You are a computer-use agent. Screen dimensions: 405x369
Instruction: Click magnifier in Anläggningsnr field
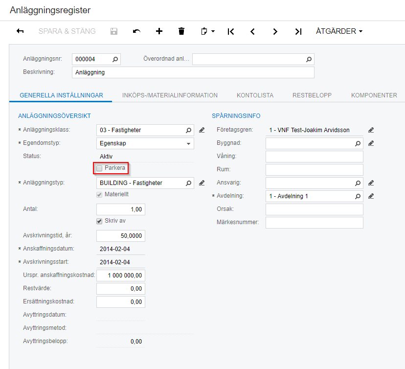[x=115, y=59]
